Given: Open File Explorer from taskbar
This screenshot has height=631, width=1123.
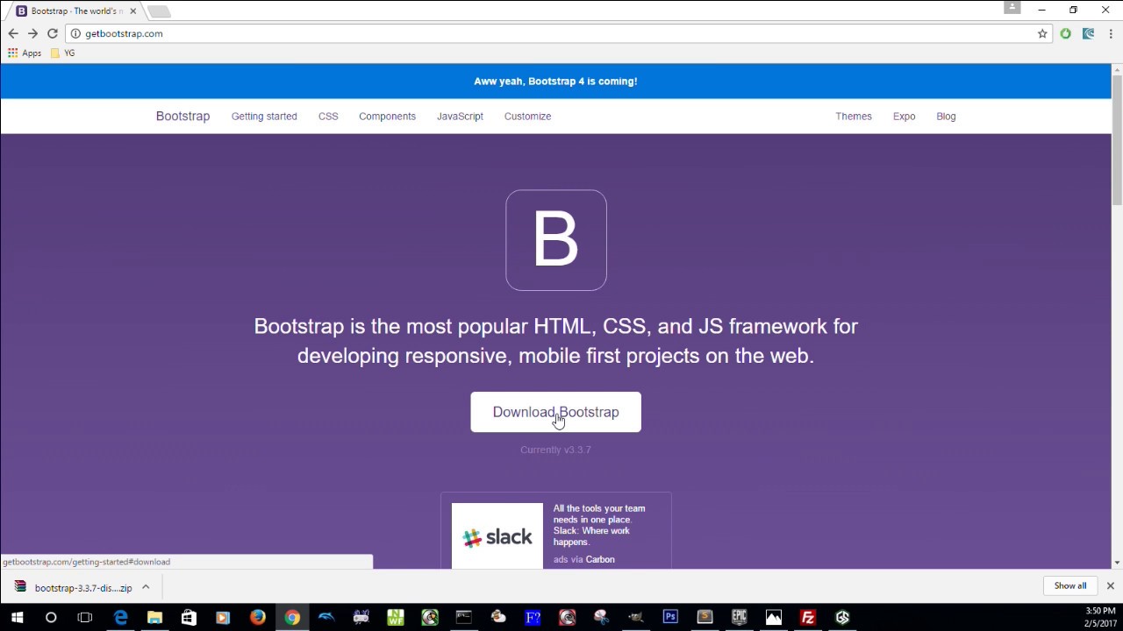Looking at the screenshot, I should coord(154,617).
